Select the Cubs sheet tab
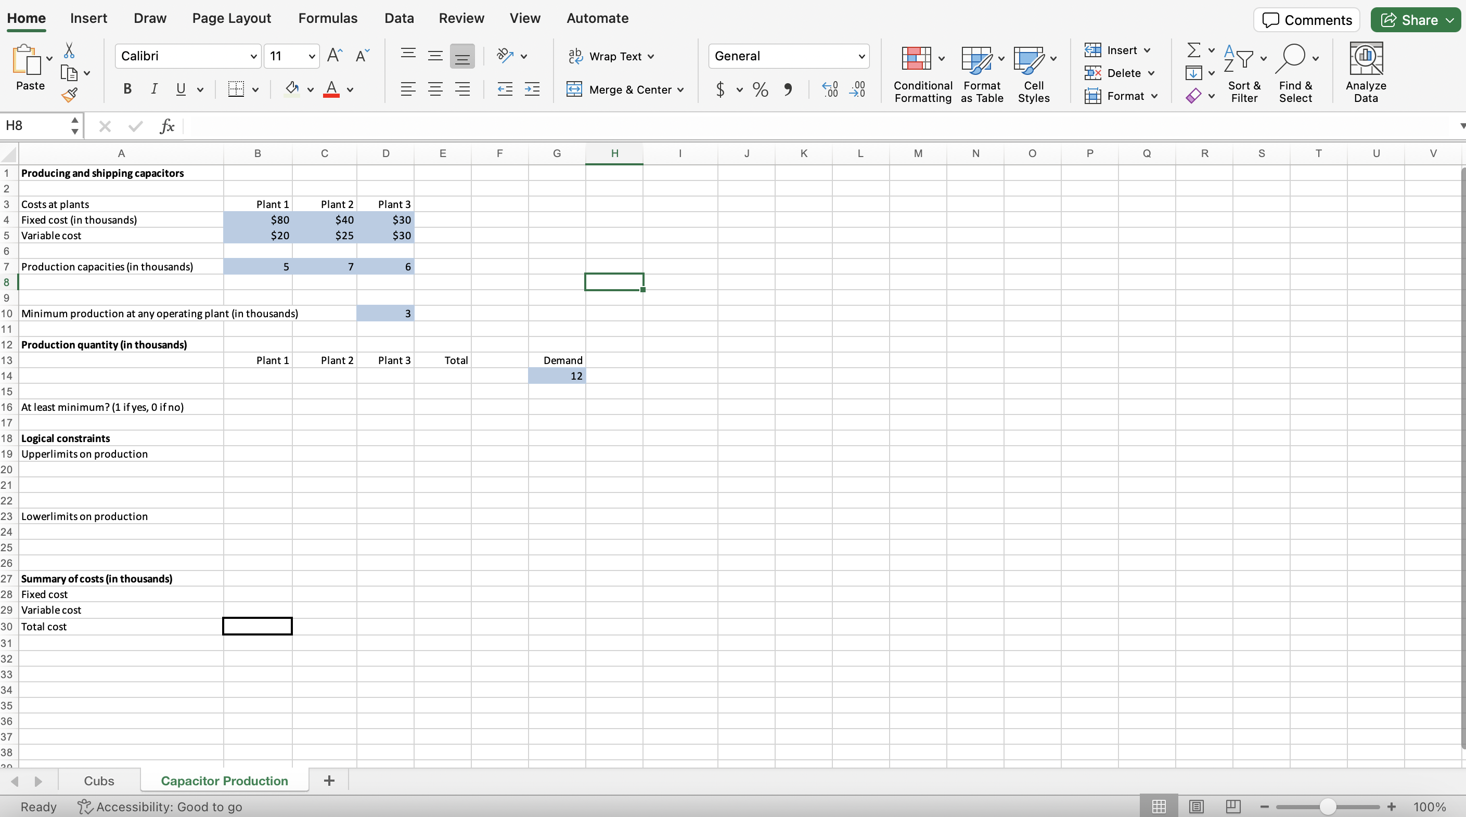 99,780
